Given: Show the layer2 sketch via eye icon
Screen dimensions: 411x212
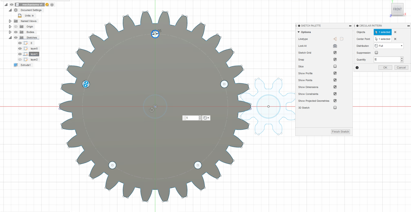Looking at the screenshot, I should [20, 59].
